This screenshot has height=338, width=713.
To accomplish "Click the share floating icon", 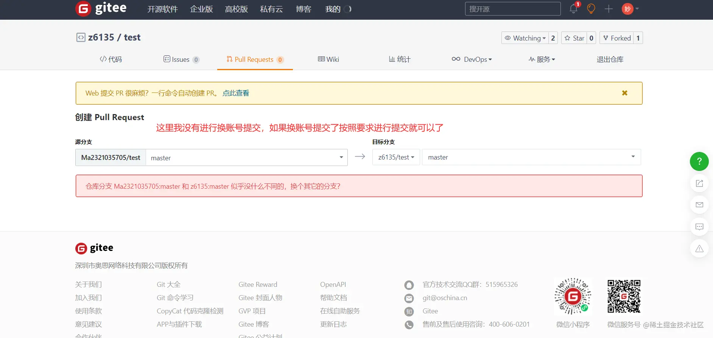I will click(x=699, y=183).
